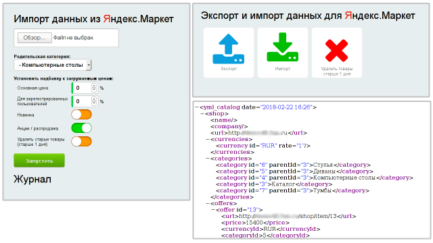This screenshot has width=433, height=243.
Task: Click the Импорт label under green icon
Action: (283, 69)
